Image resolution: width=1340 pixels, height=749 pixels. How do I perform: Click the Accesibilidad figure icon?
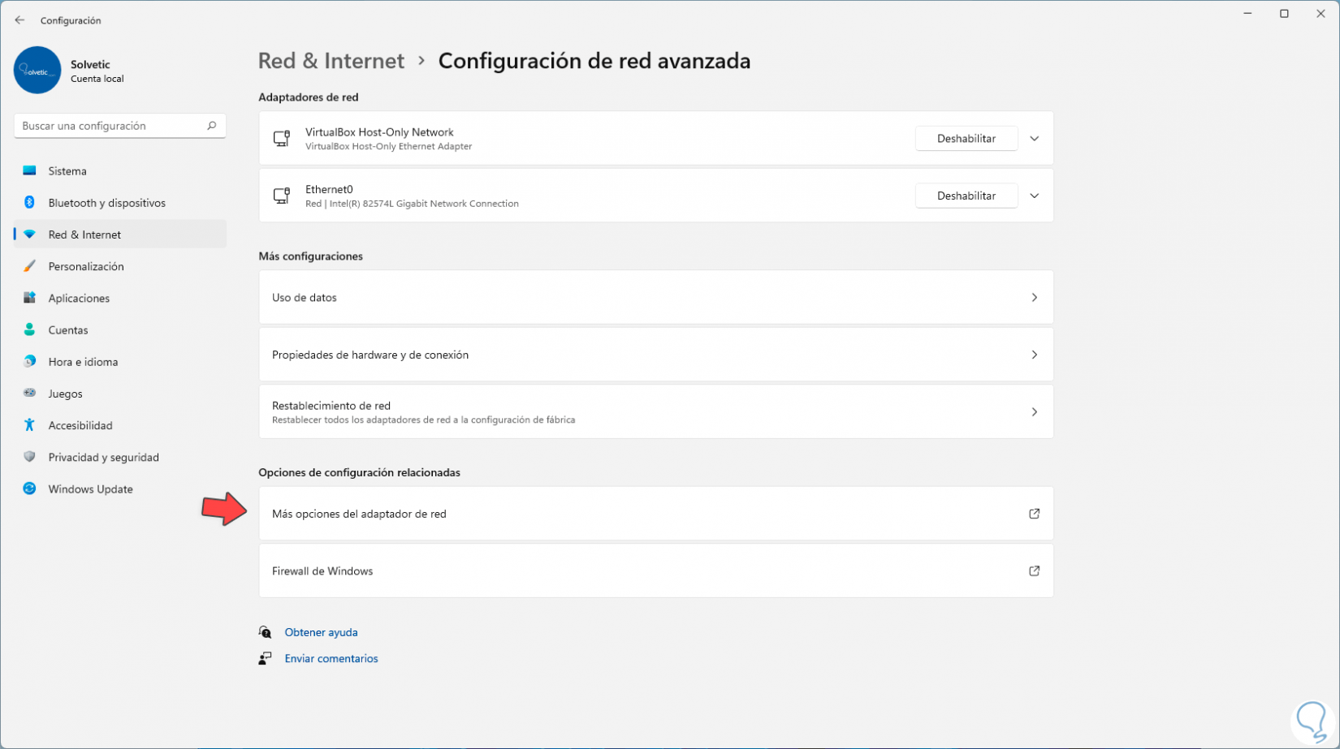point(29,425)
